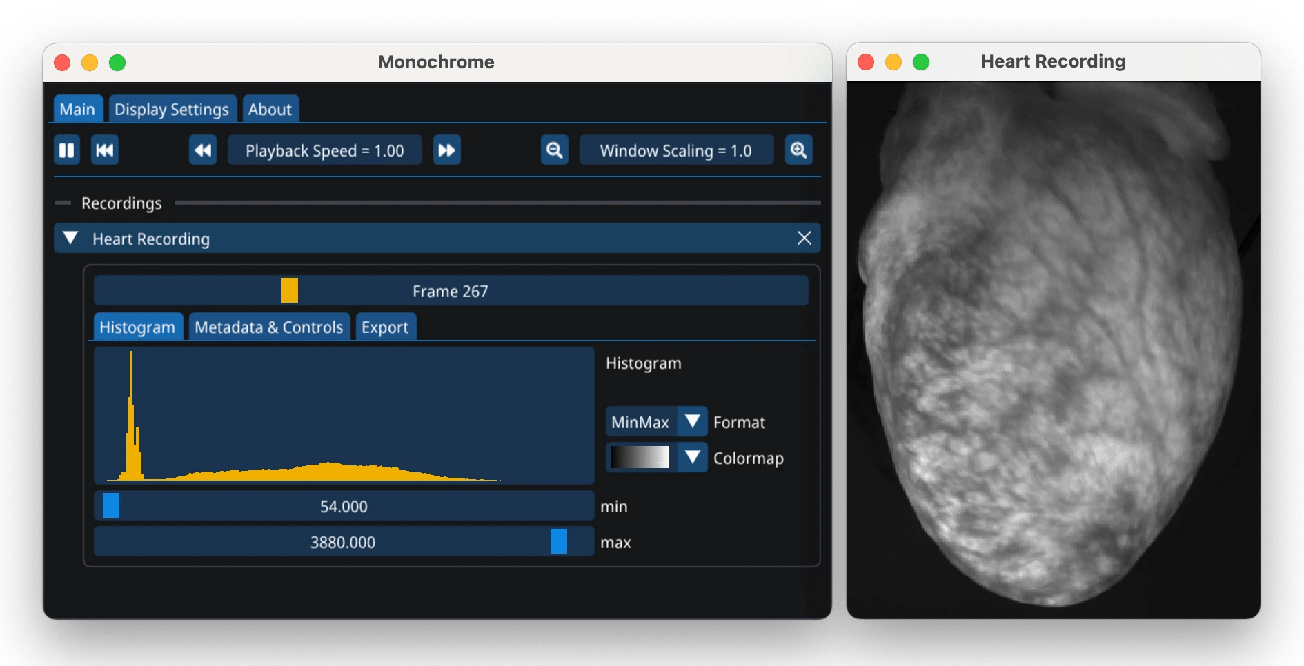Close the Monochrome window

tap(62, 63)
